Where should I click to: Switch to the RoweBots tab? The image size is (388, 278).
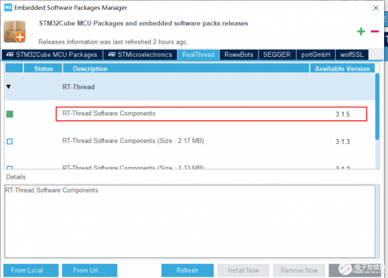tap(239, 55)
